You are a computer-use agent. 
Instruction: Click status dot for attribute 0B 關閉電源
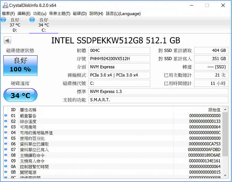6,172
